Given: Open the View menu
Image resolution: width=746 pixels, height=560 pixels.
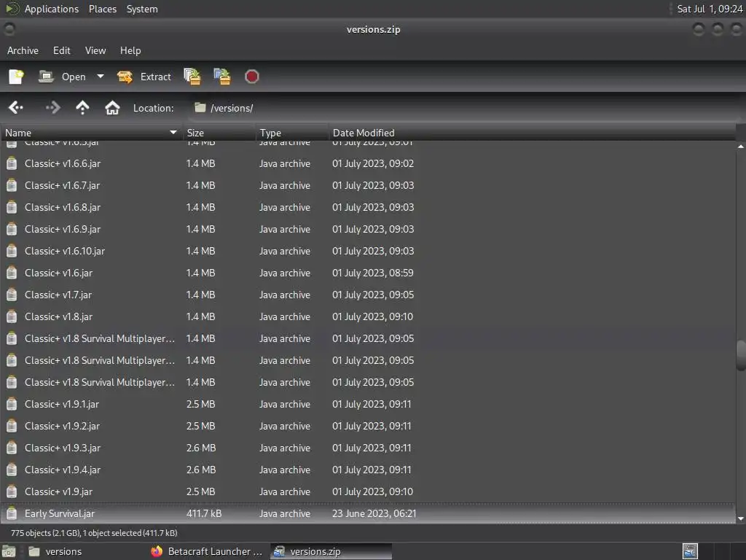Looking at the screenshot, I should tap(95, 50).
